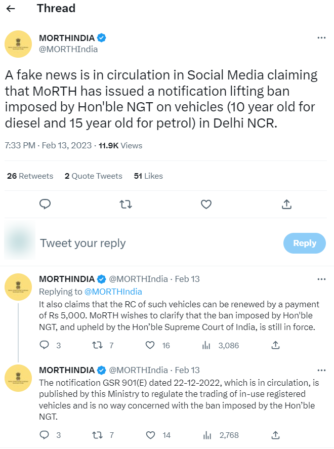Image resolution: width=334 pixels, height=449 pixels.
Task: Share the GSR 901(E) reply tweet
Action: coord(276,435)
